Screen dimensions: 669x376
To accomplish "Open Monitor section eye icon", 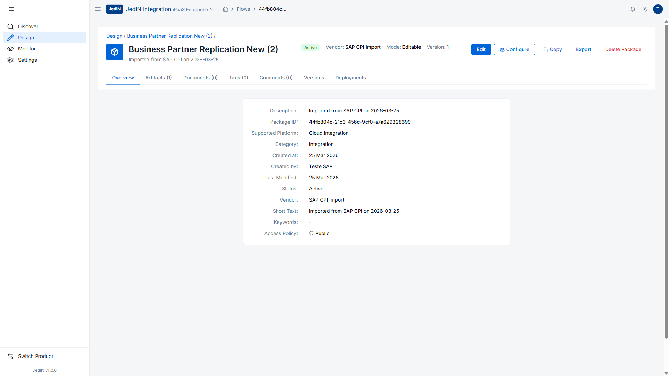I will pyautogui.click(x=10, y=49).
